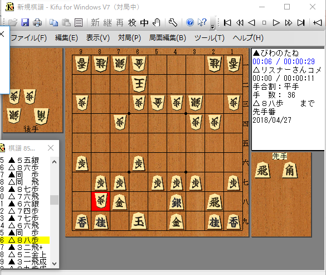This screenshot has height=275, width=326.
Task: Print the kifu with printer icon
Action: tap(37, 22)
